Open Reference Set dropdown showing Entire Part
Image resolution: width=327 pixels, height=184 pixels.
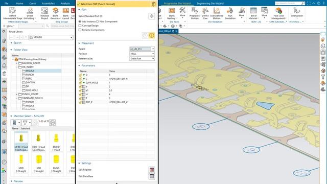click(x=142, y=59)
